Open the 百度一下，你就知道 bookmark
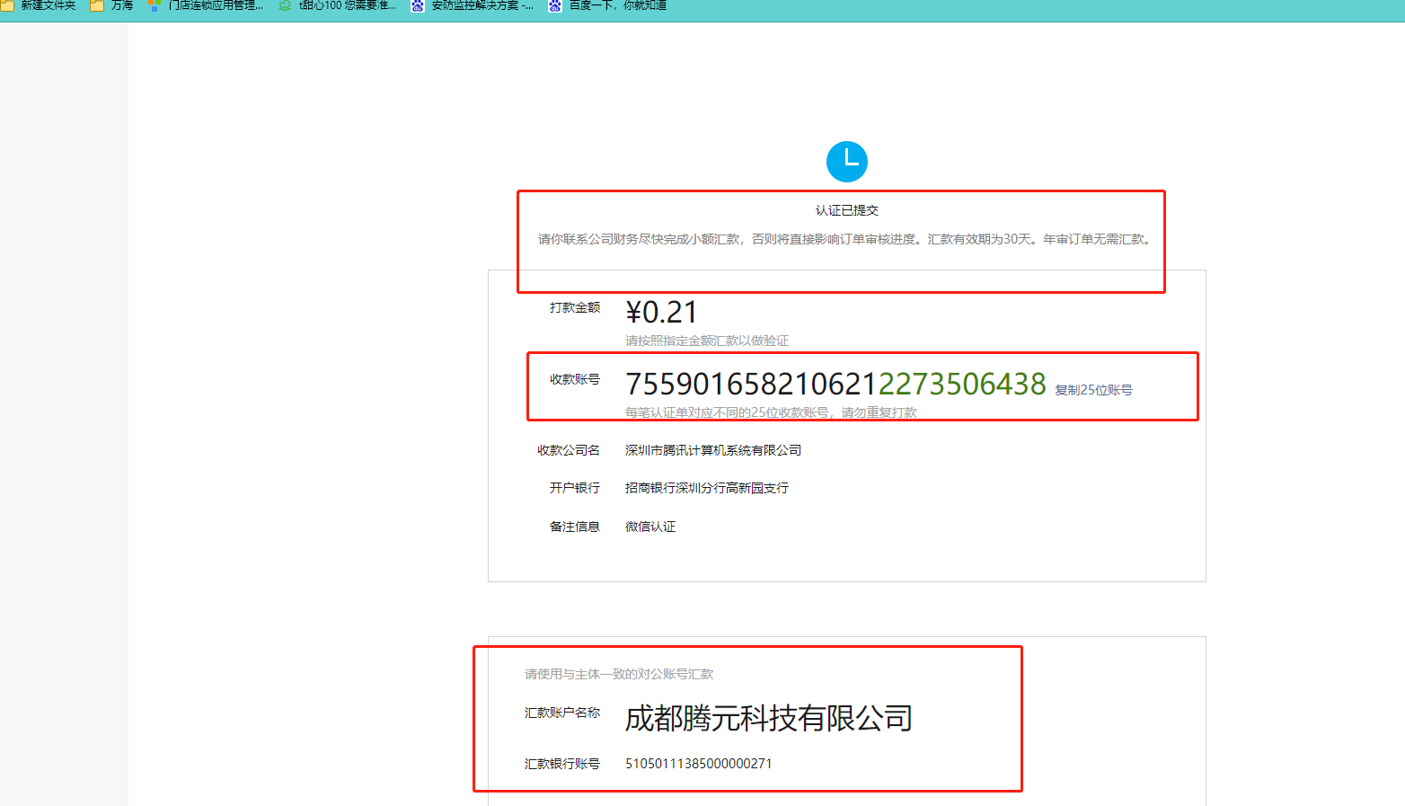 (x=608, y=5)
